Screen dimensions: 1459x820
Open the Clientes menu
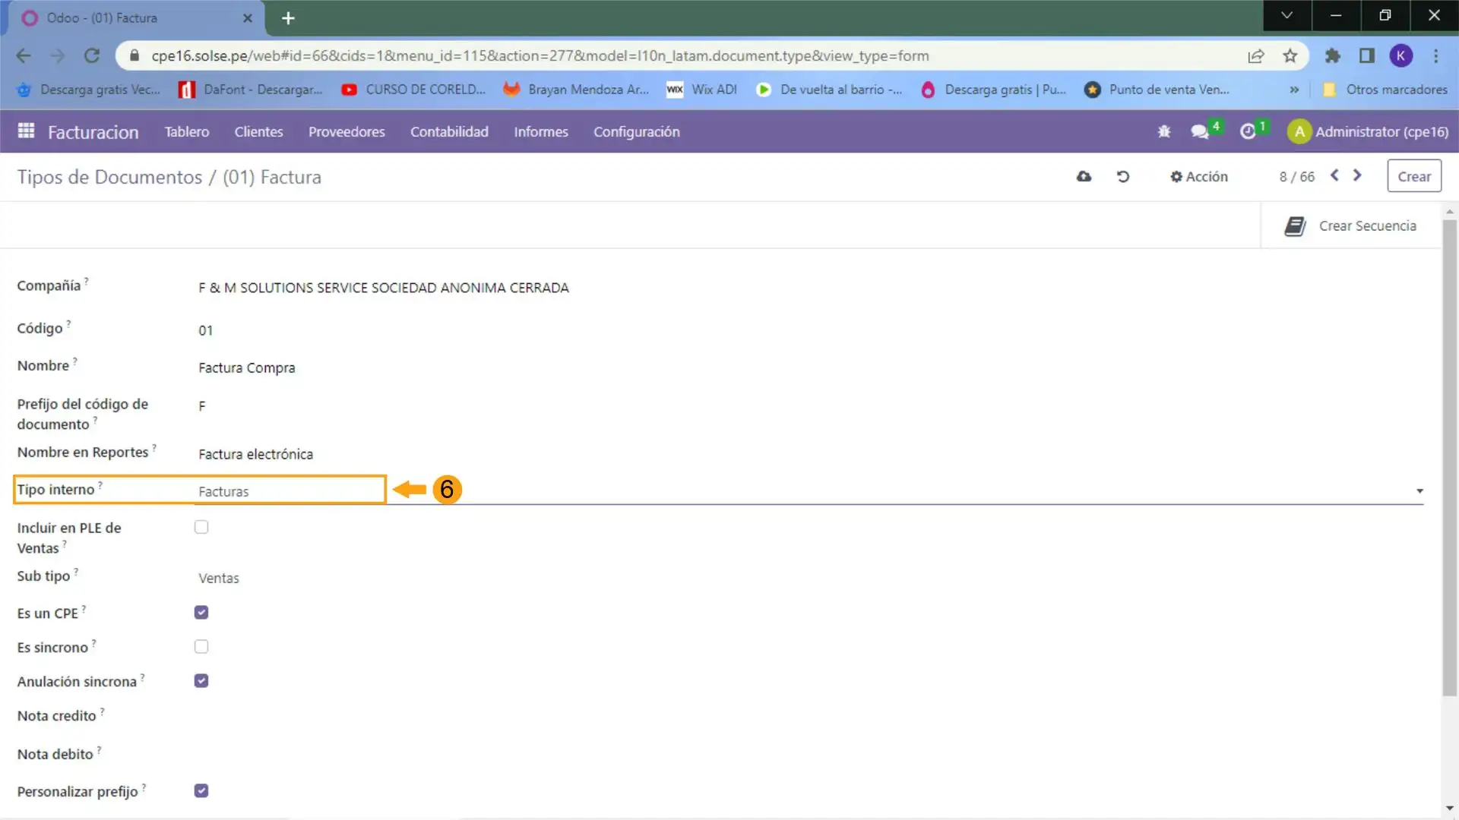coord(258,132)
